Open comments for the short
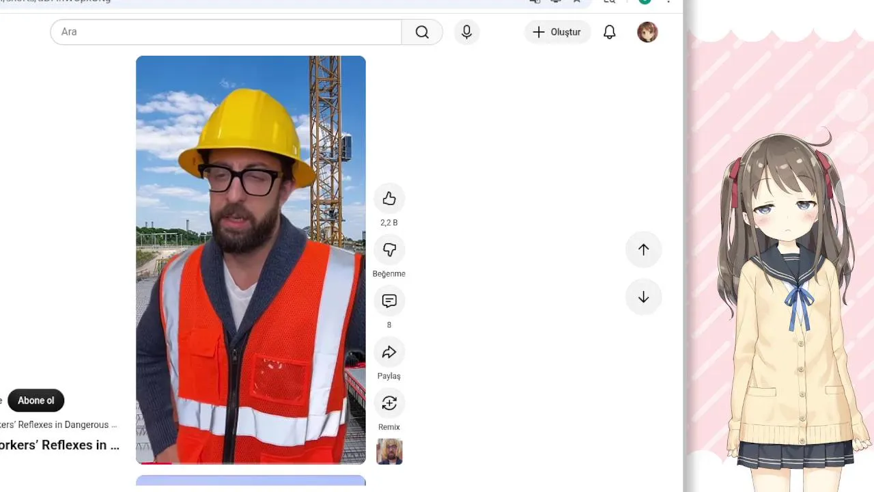 (x=389, y=301)
